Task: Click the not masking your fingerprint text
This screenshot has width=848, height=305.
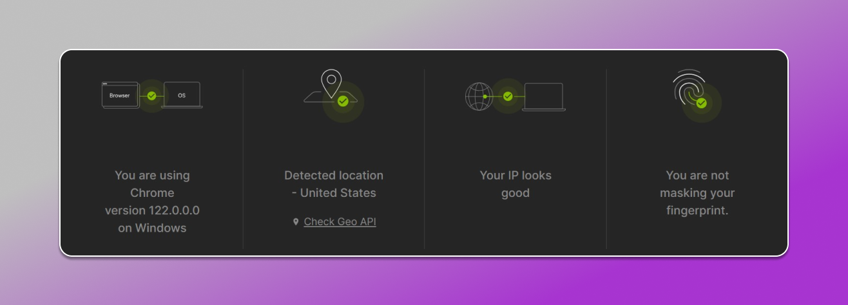Action: point(697,192)
